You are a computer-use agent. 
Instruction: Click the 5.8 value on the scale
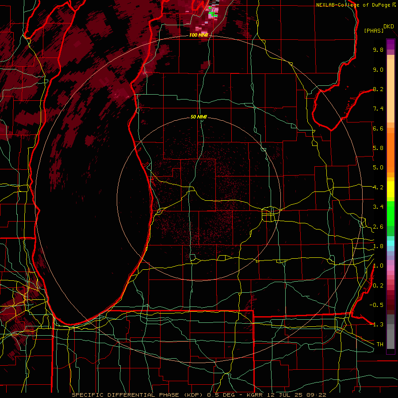coord(378,148)
